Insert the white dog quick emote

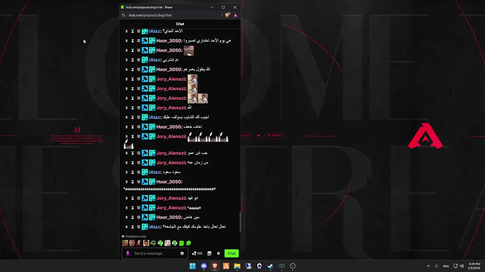[167, 243]
